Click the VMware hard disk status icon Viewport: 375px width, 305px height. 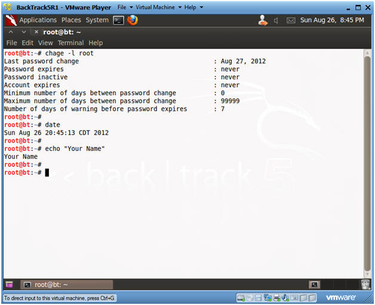pos(241,298)
